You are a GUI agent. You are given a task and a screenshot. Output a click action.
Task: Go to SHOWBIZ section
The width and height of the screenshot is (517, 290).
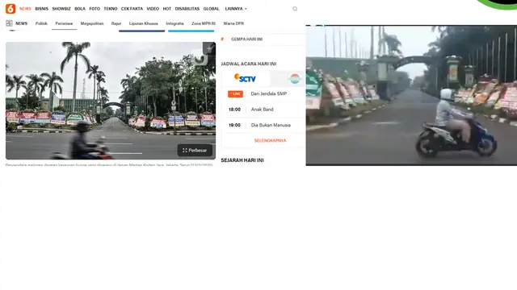click(61, 9)
